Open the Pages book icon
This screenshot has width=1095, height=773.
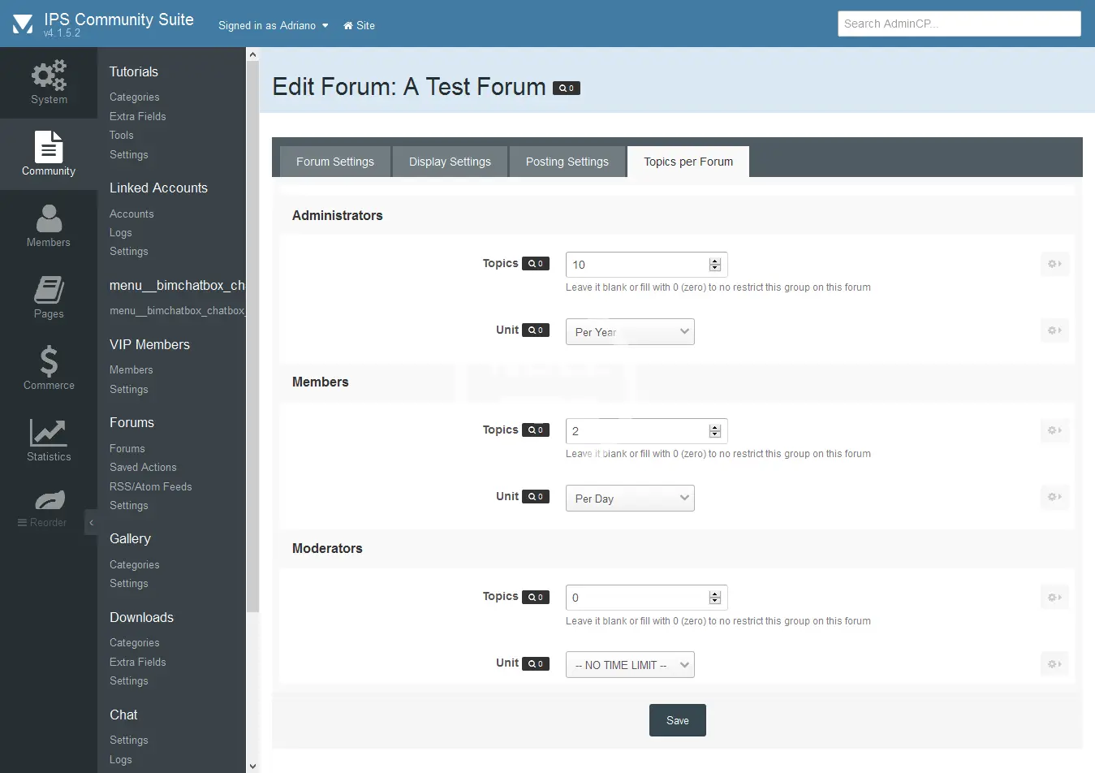(49, 290)
